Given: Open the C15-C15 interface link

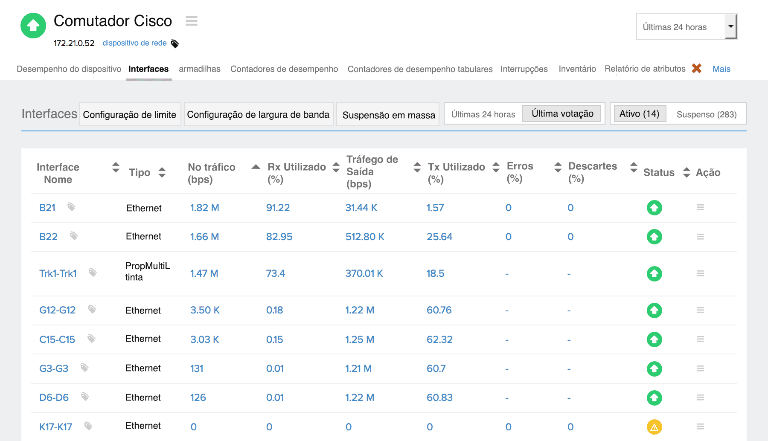Looking at the screenshot, I should [x=57, y=339].
